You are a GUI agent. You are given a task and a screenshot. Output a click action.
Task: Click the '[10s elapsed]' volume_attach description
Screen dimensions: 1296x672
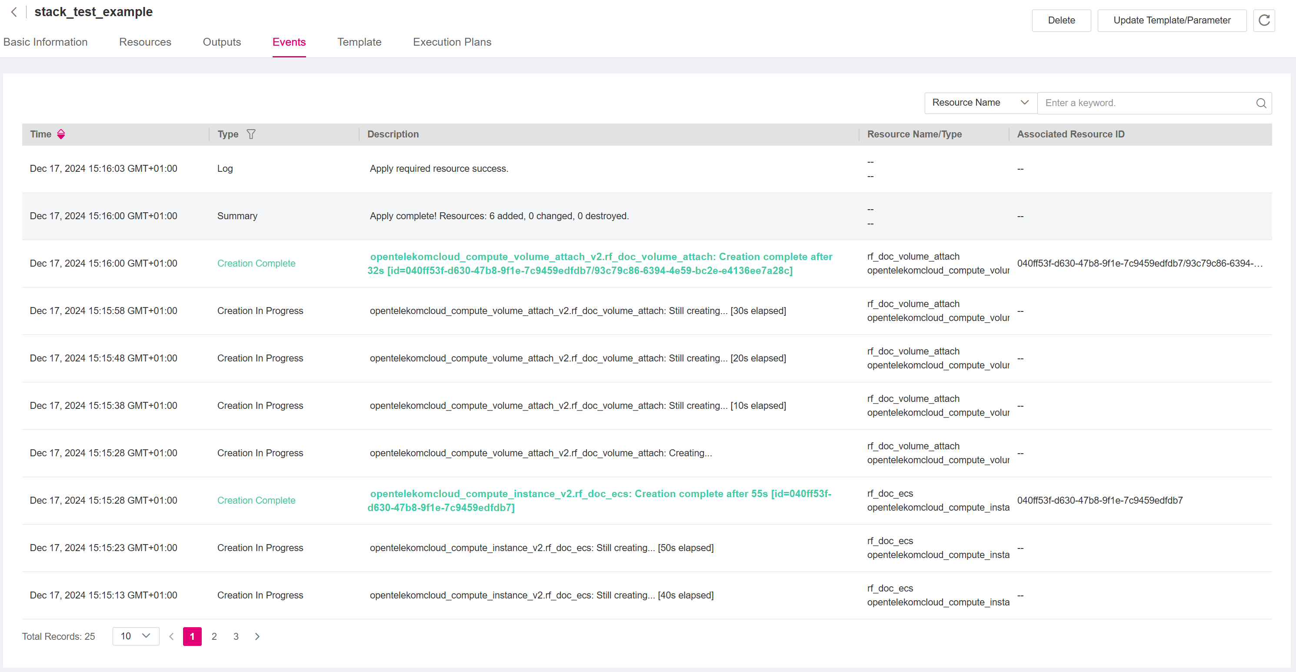pos(577,405)
